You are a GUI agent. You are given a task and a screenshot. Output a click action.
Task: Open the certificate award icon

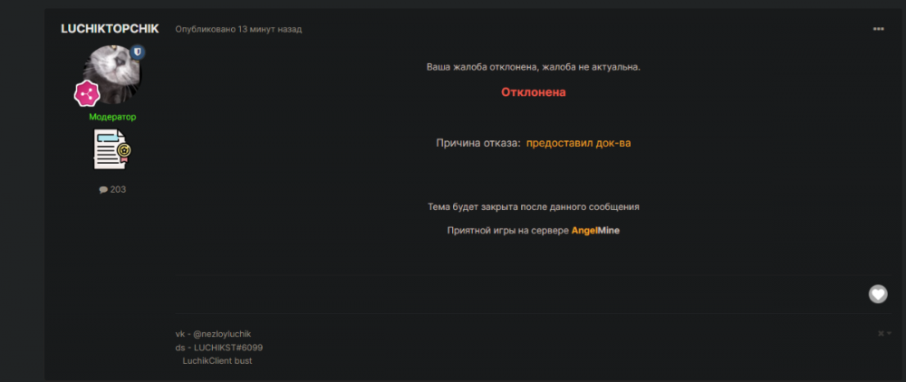(x=112, y=149)
